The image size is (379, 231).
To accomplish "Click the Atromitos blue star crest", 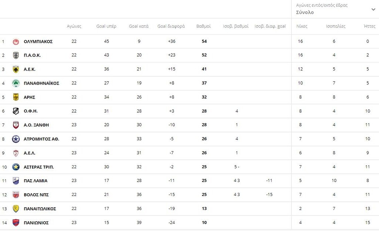I will pos(16,139).
